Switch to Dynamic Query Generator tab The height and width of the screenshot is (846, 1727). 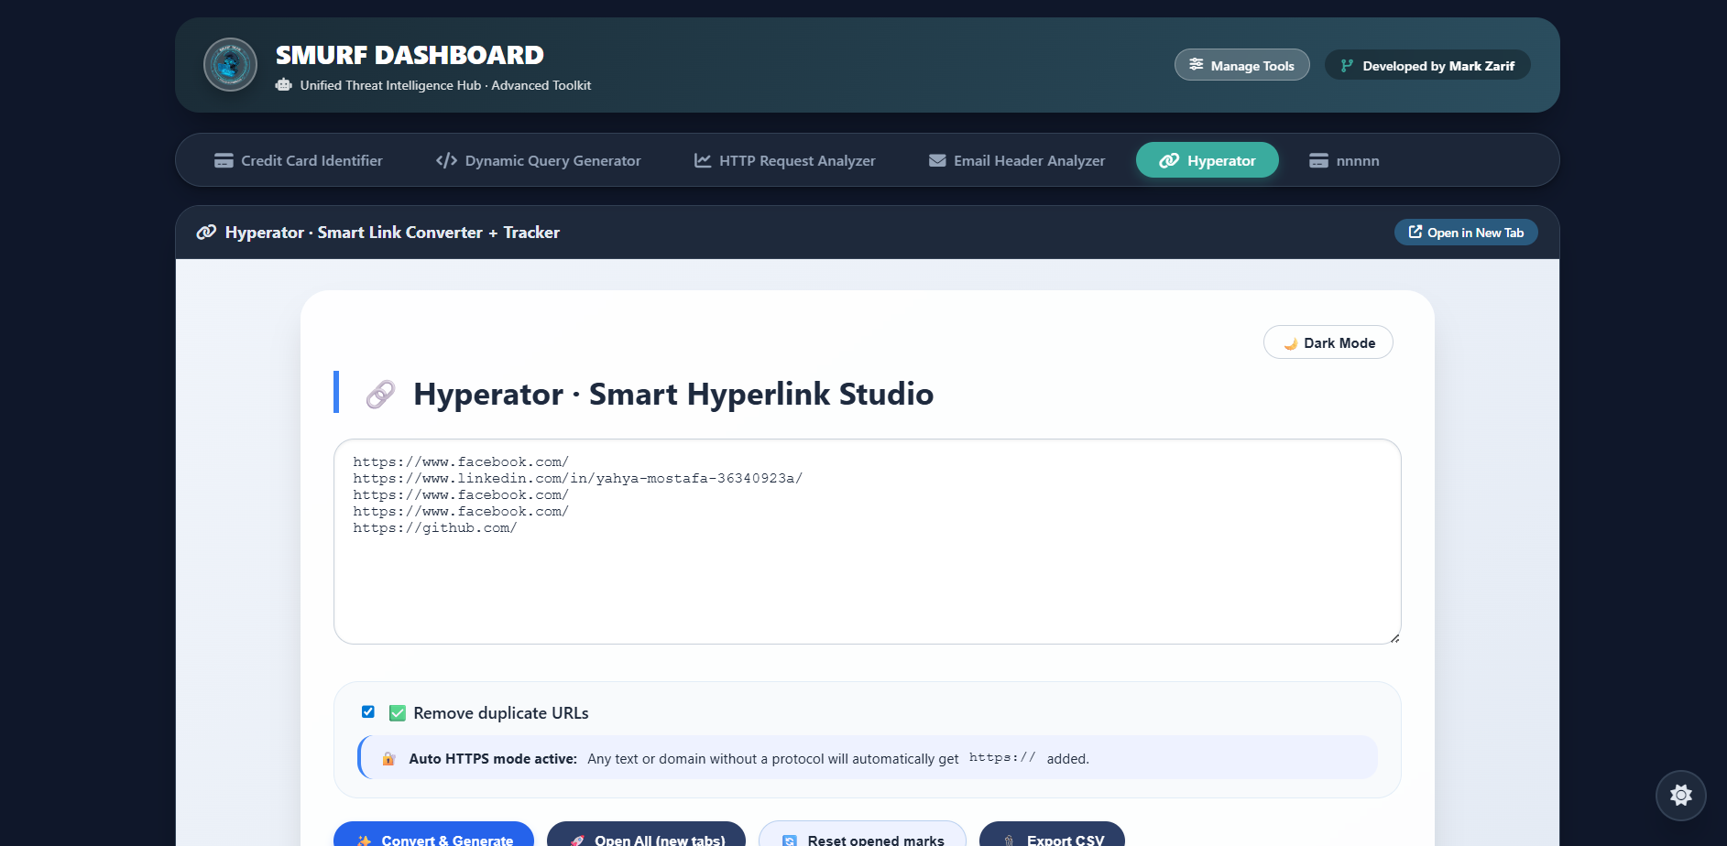[x=539, y=160]
